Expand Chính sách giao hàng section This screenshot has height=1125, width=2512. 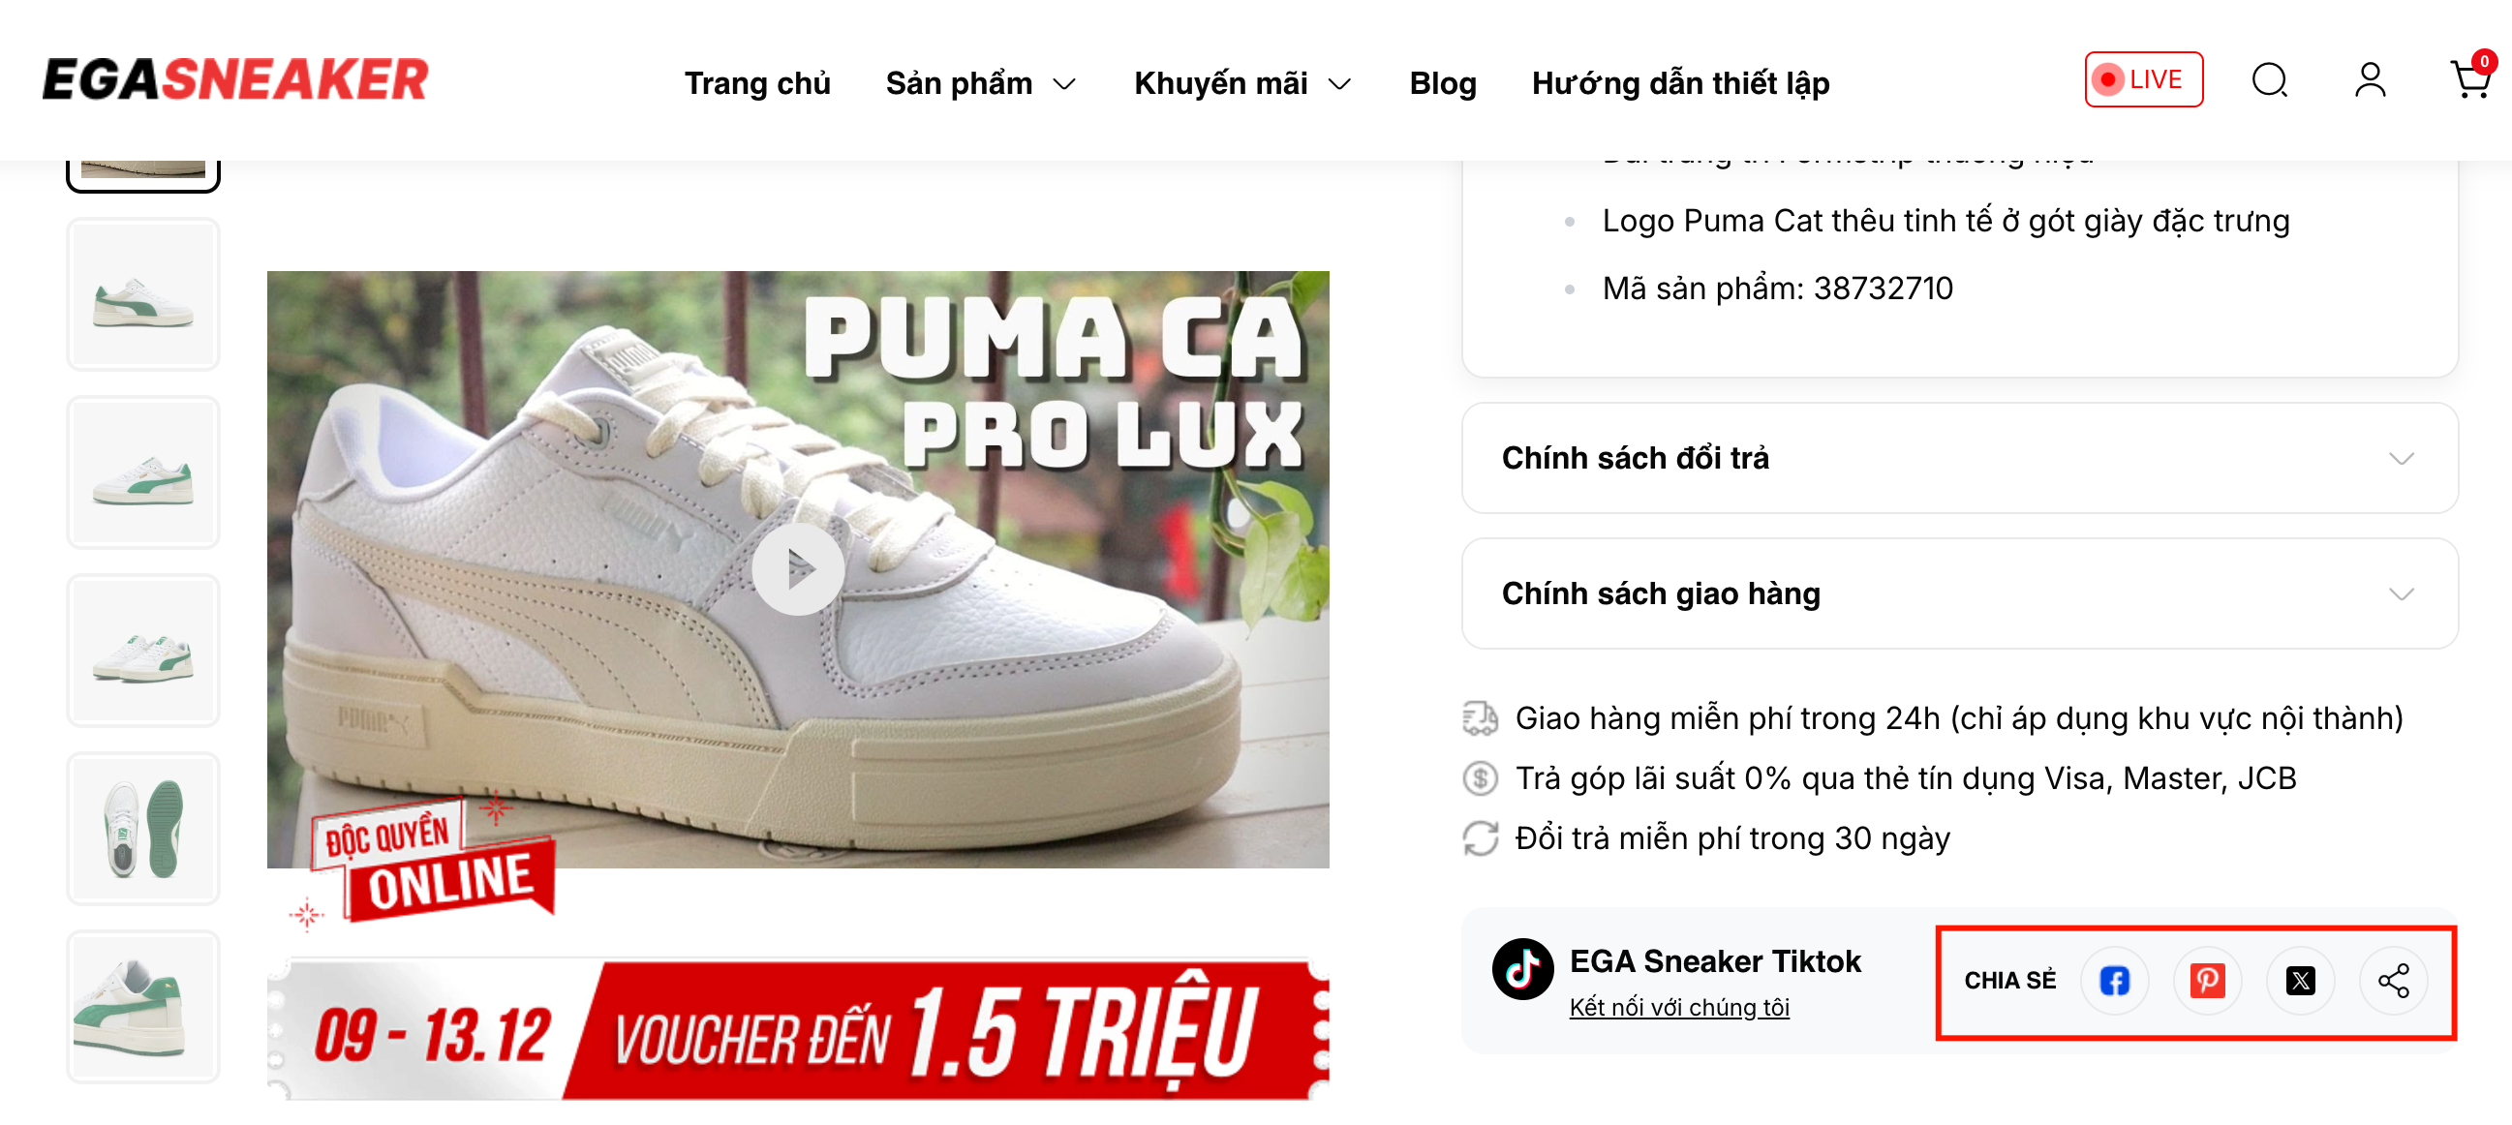pos(1959,593)
